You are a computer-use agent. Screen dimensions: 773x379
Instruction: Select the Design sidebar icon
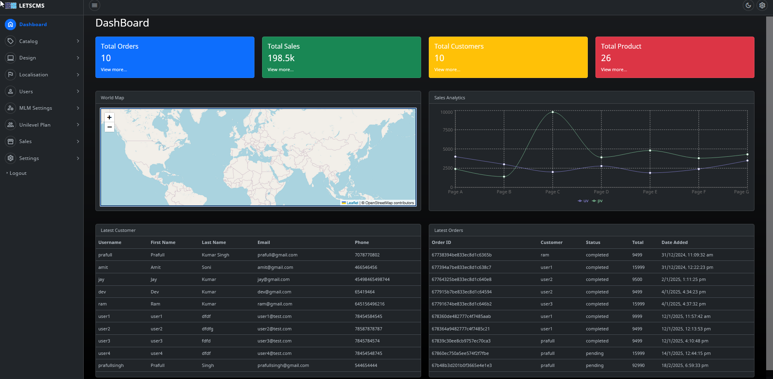(10, 57)
